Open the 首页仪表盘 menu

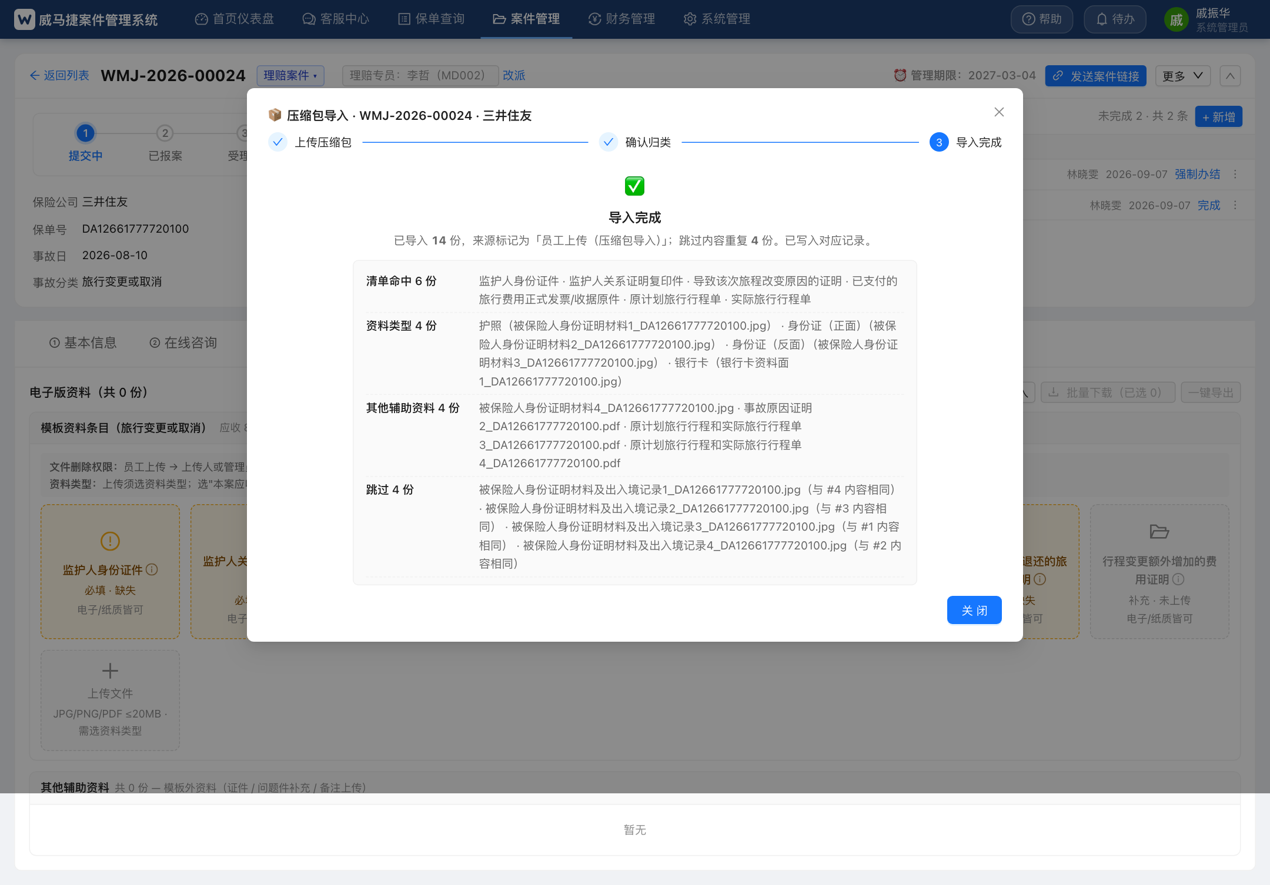234,19
